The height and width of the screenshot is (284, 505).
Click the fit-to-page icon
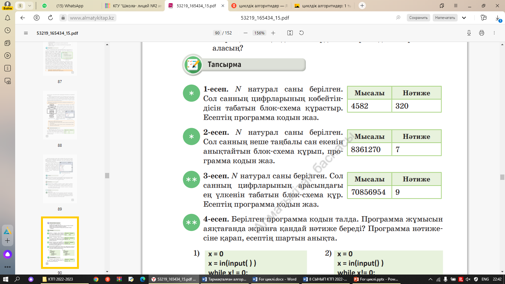click(x=290, y=33)
